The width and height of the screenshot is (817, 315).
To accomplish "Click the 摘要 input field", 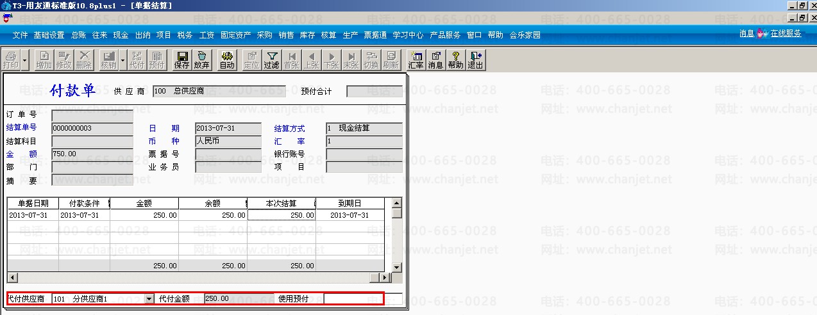I will [x=92, y=179].
